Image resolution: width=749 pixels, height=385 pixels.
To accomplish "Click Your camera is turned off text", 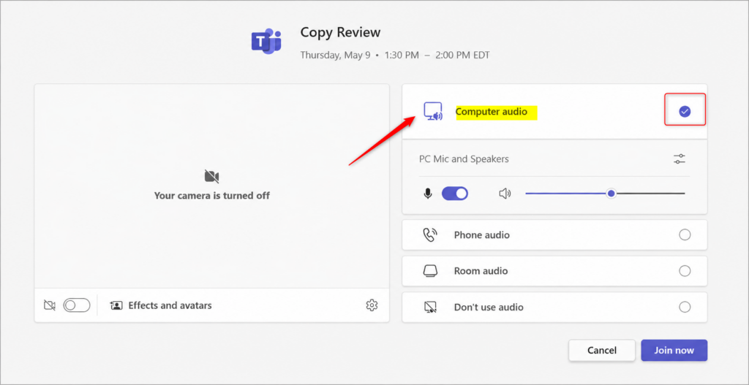I will (211, 196).
